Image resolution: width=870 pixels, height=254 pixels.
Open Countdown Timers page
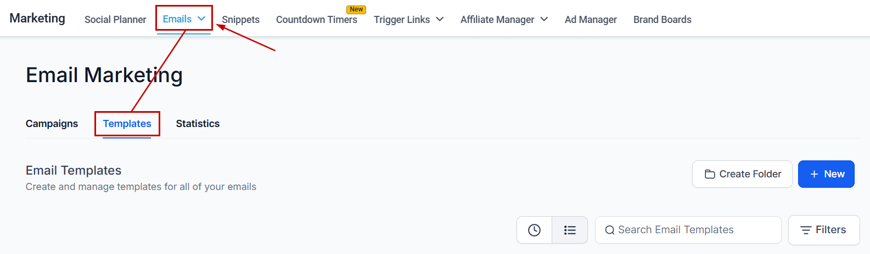point(316,20)
